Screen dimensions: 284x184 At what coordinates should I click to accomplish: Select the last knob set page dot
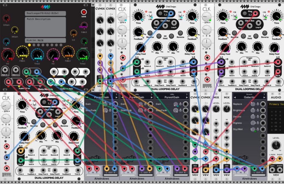[x=61, y=45]
